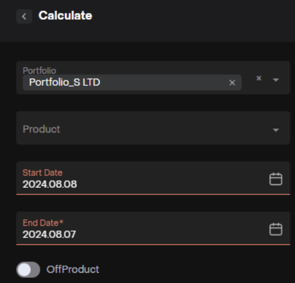
Task: Click the Calculate header title
Action: pyautogui.click(x=65, y=15)
